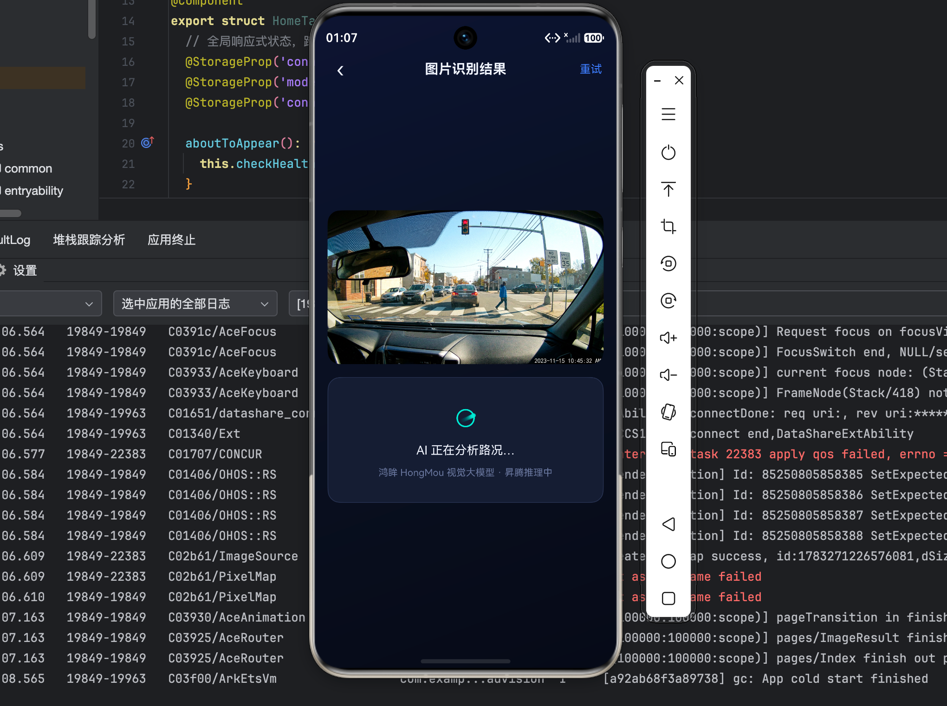Click the emulator upload-to-top arrow icon

(668, 189)
